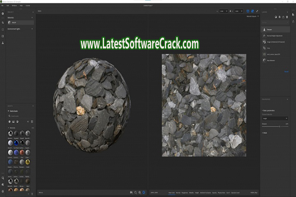Switch assets to list view

[x=32, y=122]
